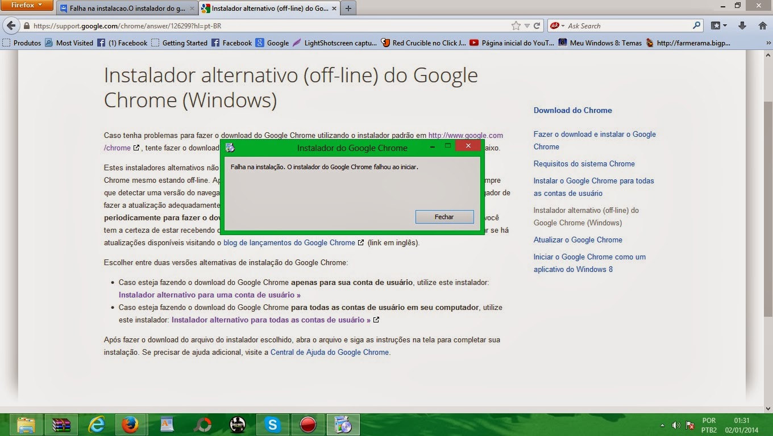This screenshot has height=436, width=773.
Task: Open the LightShotscreen bookmark
Action: (x=335, y=43)
